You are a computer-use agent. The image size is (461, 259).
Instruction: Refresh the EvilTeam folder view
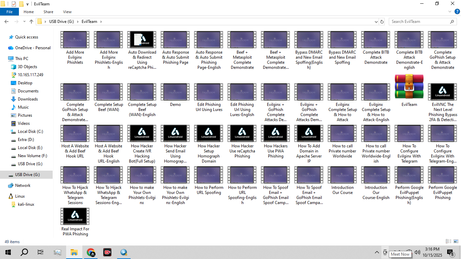click(x=382, y=22)
